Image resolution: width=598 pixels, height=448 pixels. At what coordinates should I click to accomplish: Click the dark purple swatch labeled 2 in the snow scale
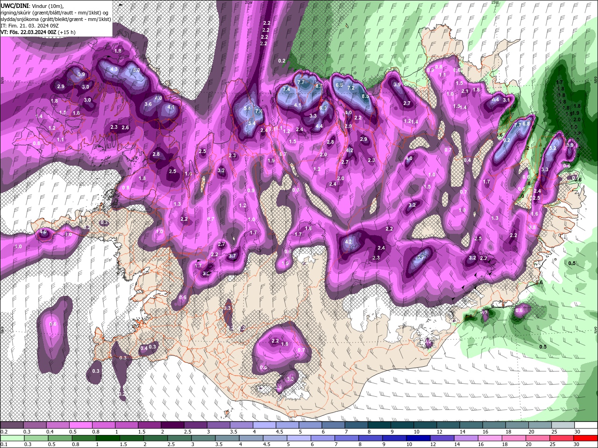pyautogui.click(x=172, y=425)
